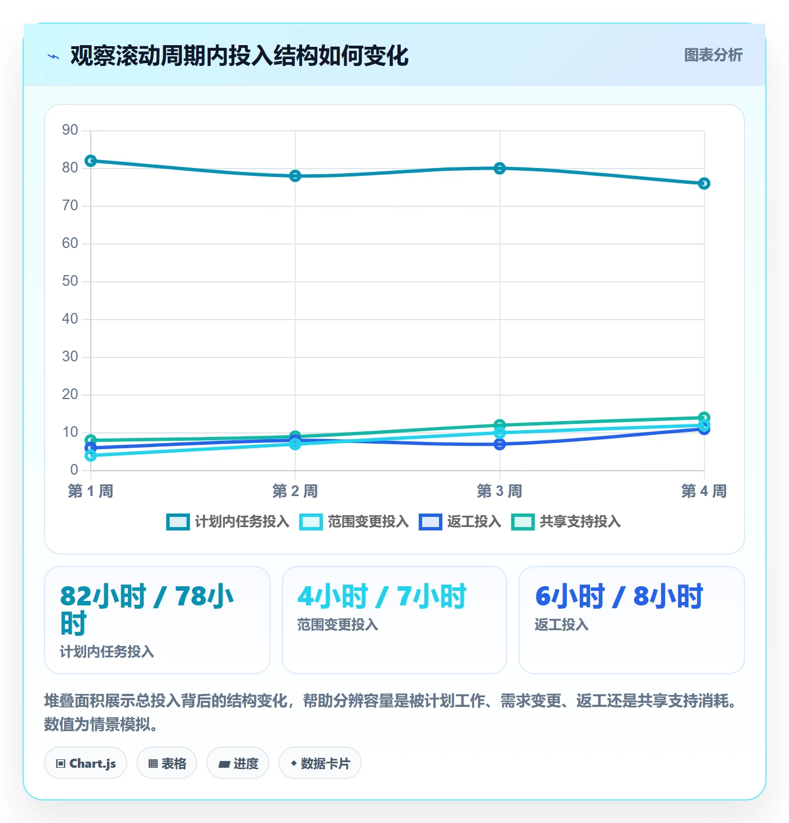This screenshot has width=789, height=823.
Task: Click the 第 4 周 axis label
Action: point(704,491)
